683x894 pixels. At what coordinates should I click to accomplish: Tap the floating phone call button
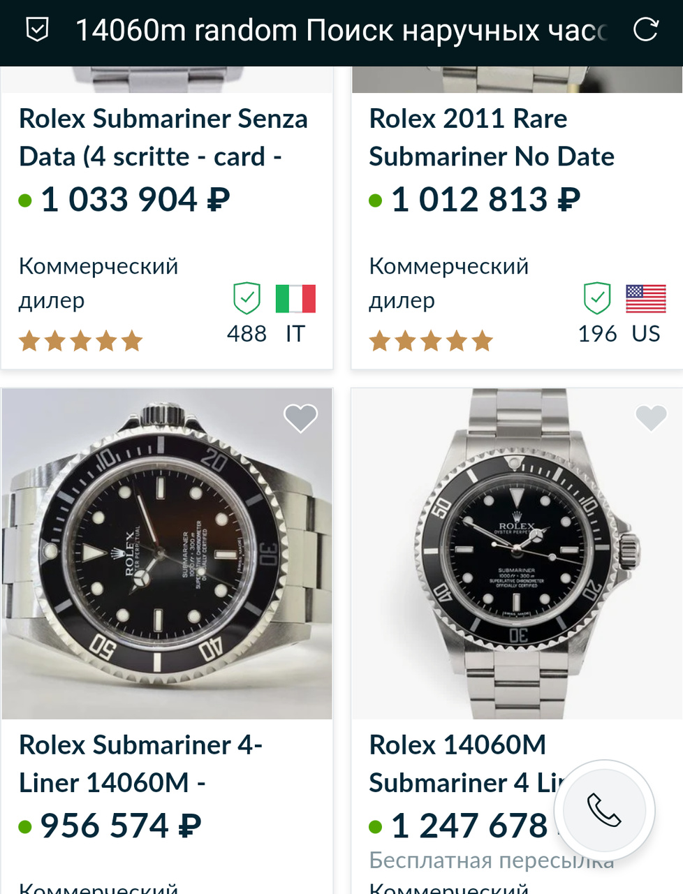pyautogui.click(x=604, y=810)
